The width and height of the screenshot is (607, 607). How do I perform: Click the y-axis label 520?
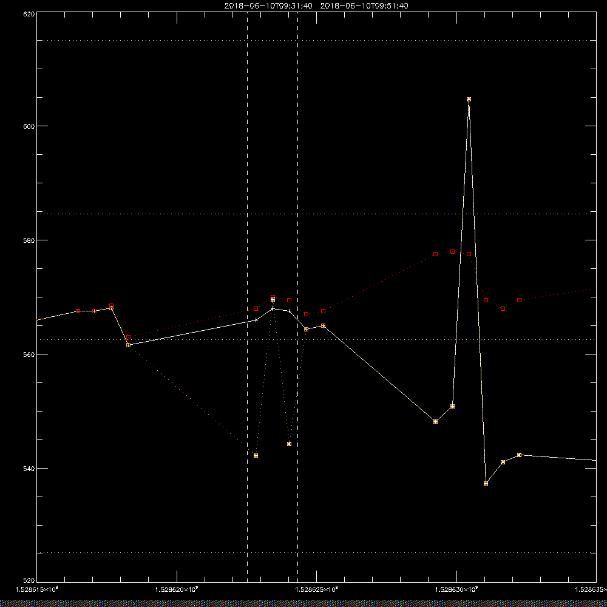[x=28, y=581]
